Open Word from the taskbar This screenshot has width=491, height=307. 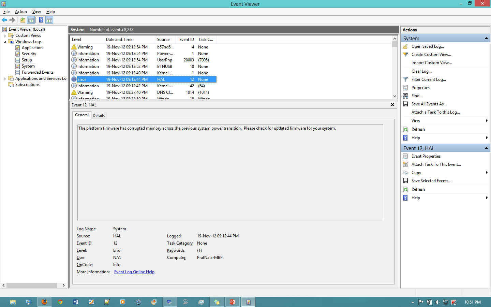coord(76,302)
